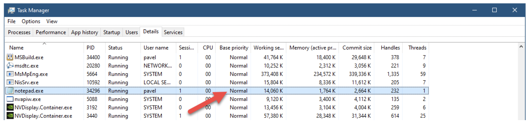Open the Options menu
530x127 pixels.
click(31, 21)
